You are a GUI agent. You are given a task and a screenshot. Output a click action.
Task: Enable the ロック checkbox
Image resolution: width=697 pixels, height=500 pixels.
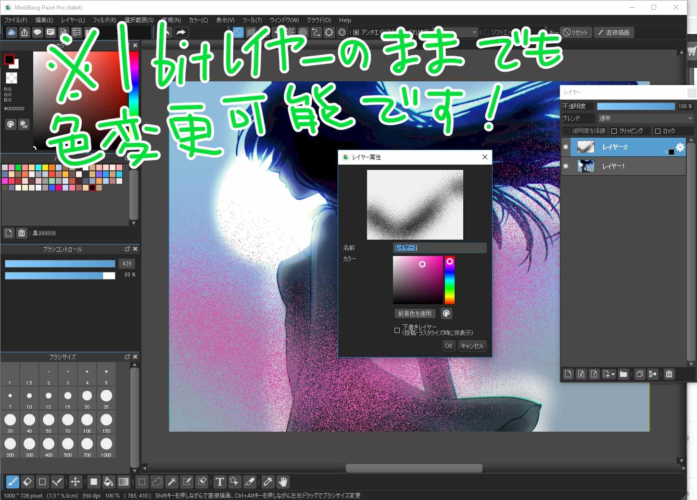click(658, 131)
